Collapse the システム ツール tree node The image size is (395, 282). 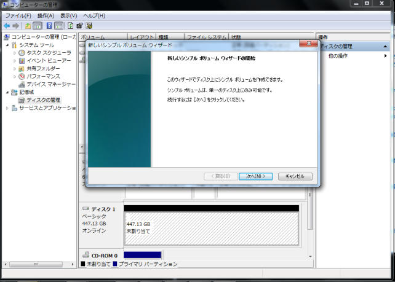(x=7, y=45)
